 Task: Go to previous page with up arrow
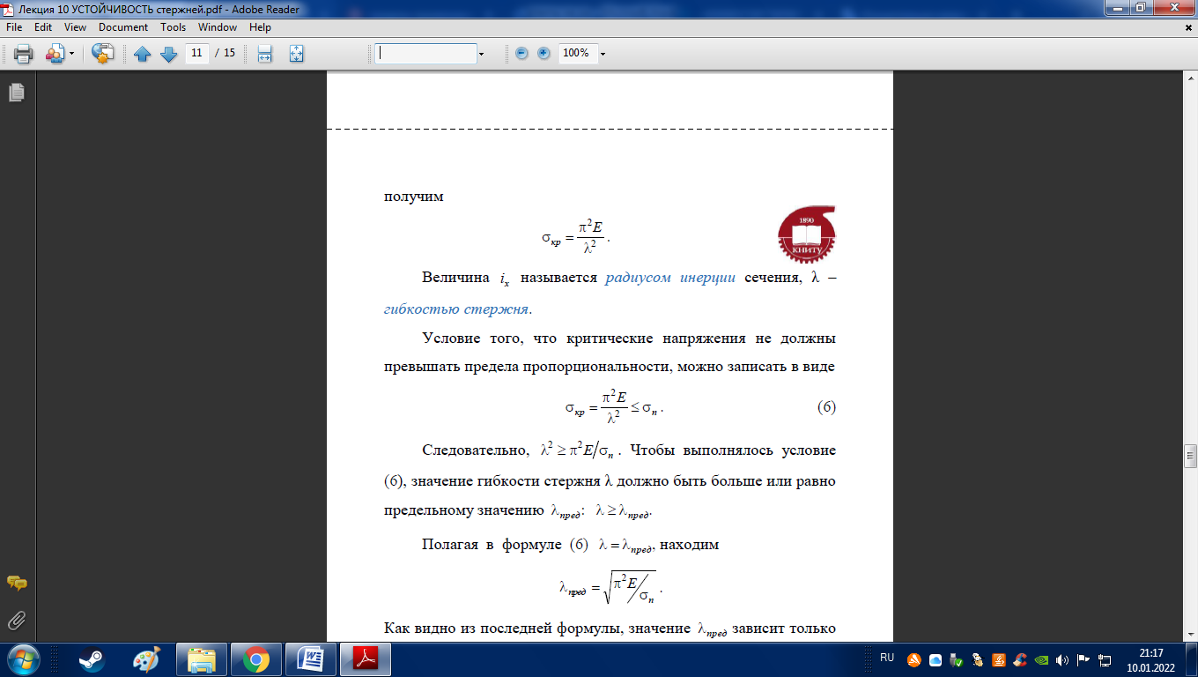pyautogui.click(x=143, y=54)
